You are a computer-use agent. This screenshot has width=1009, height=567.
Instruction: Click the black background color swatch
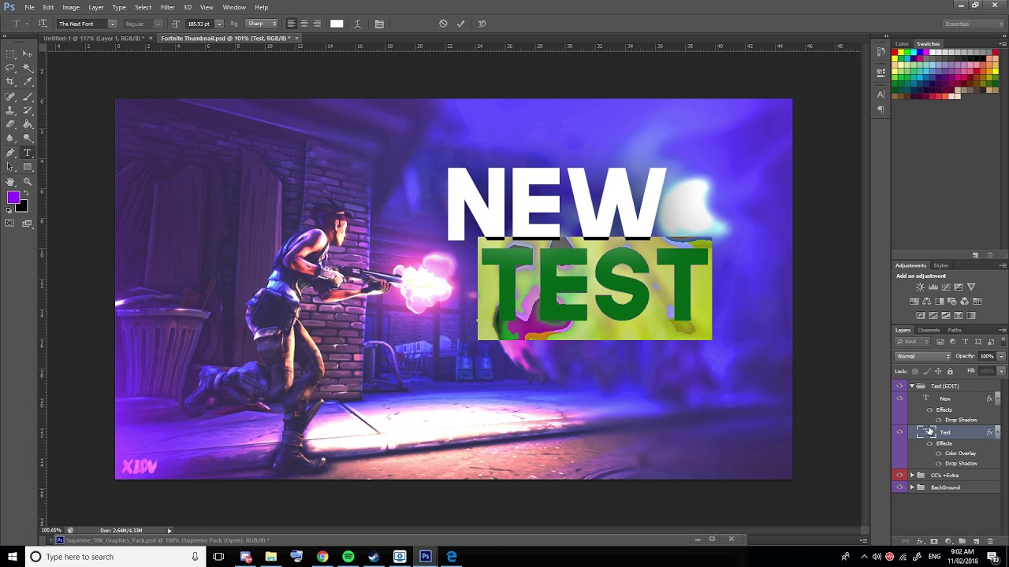22,206
